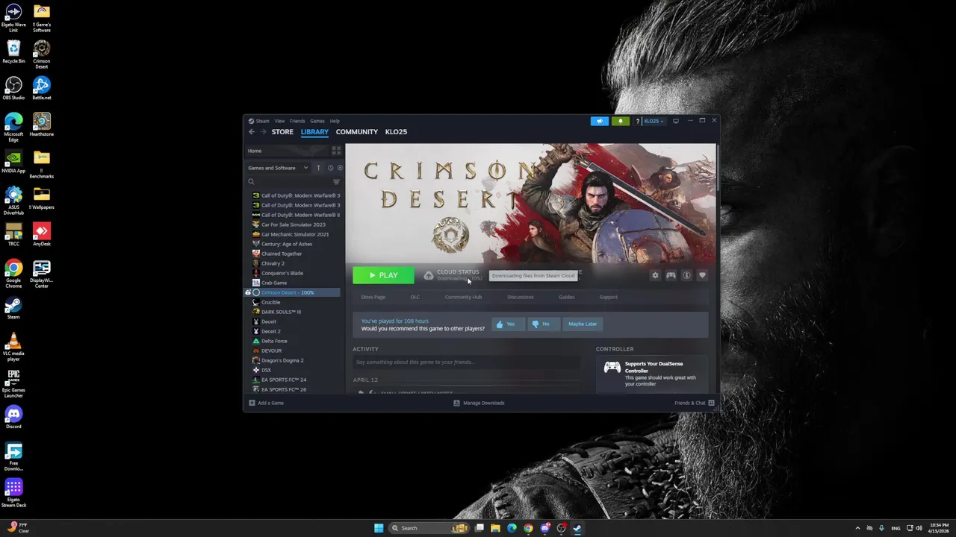The height and width of the screenshot is (537, 956).
Task: Click library Home button
Action: pyautogui.click(x=287, y=151)
